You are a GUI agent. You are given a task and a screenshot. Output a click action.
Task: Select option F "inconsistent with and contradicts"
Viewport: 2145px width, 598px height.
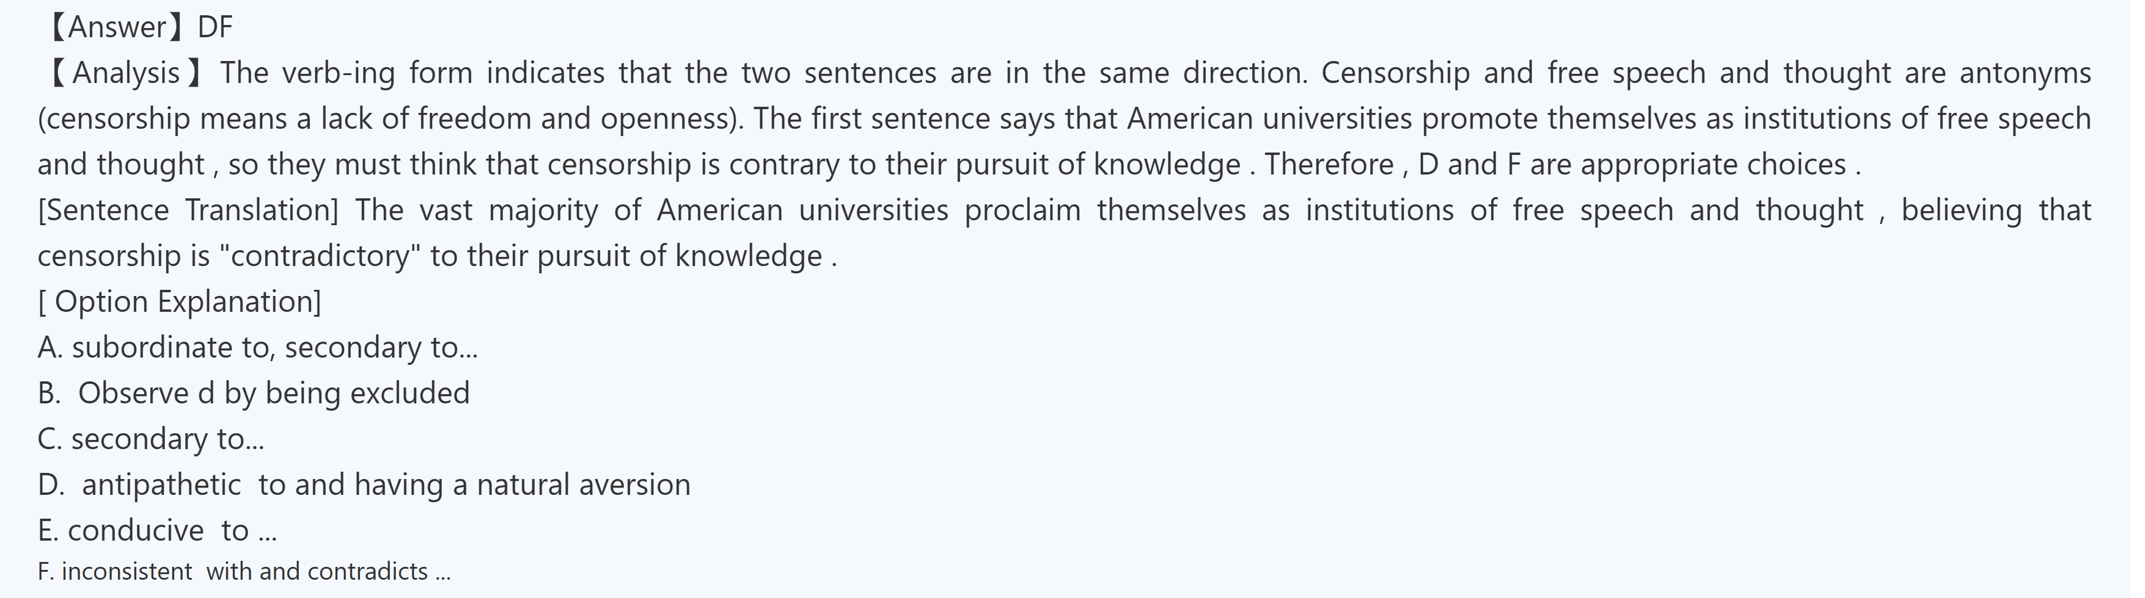coord(244,572)
